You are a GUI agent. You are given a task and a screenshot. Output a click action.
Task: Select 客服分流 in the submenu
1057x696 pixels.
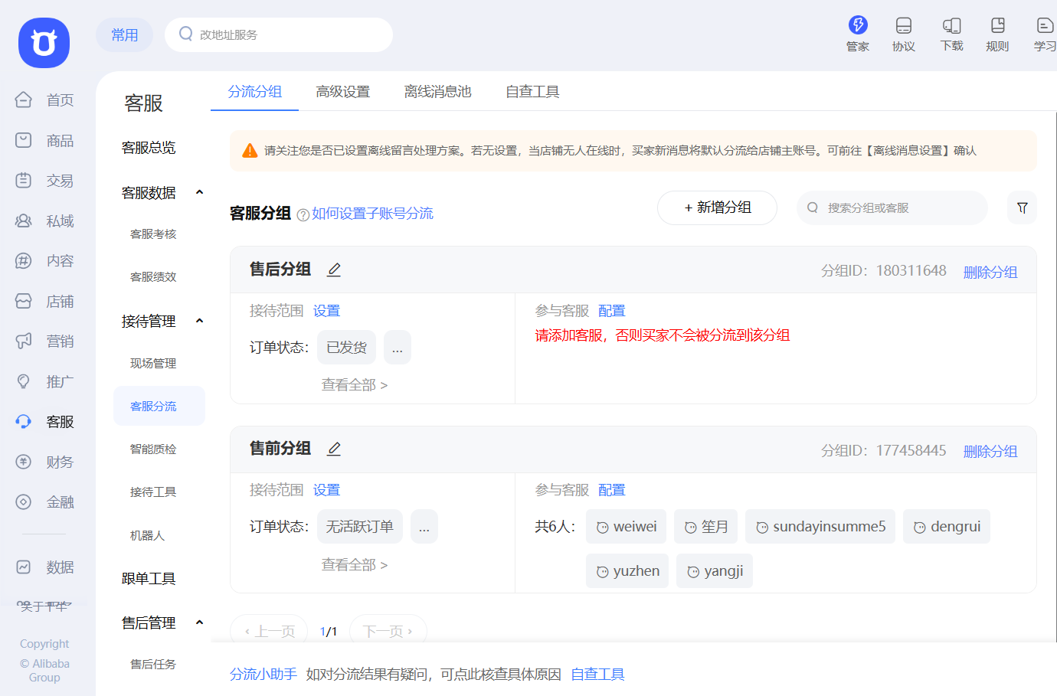point(159,406)
